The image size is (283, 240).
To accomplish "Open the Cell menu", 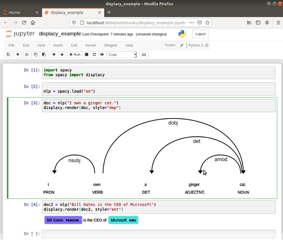I will pyautogui.click(x=74, y=45).
